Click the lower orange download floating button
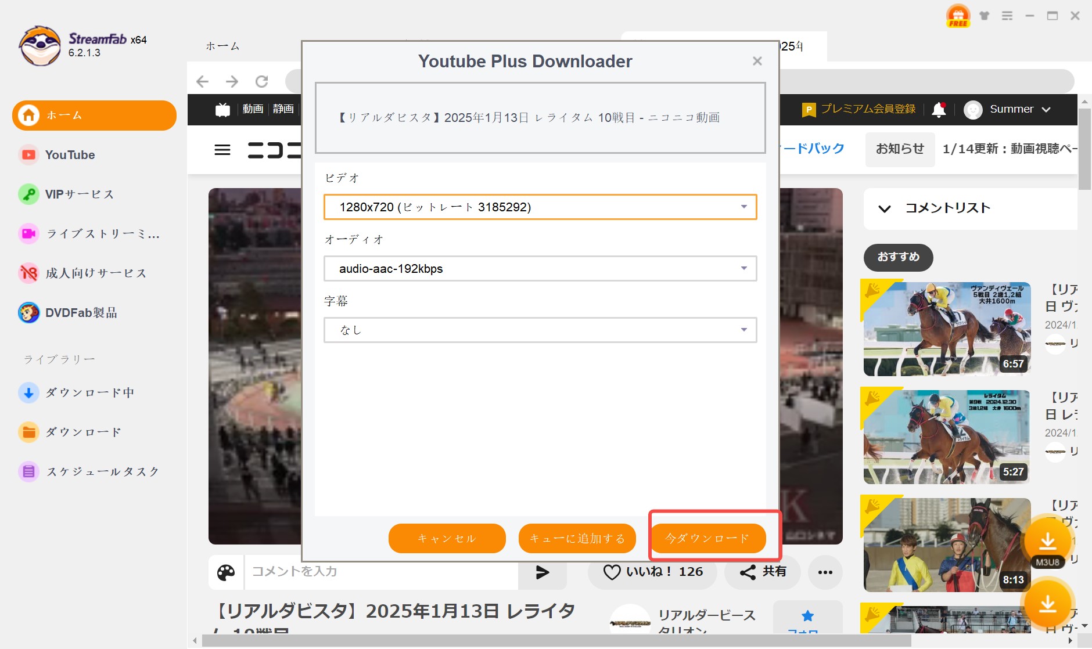1092x649 pixels. [x=1047, y=604]
